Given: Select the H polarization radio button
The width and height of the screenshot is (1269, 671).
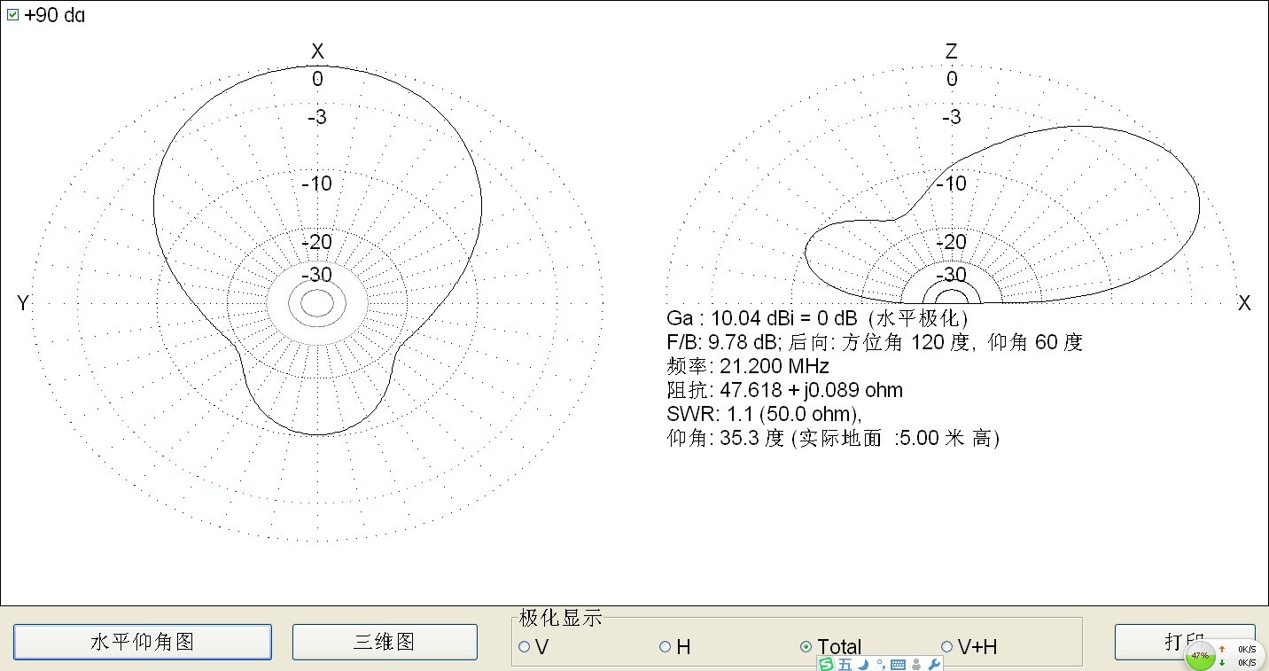Looking at the screenshot, I should coord(665,647).
